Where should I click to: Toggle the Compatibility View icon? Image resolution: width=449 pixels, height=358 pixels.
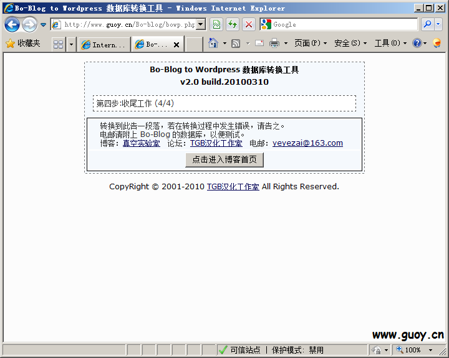pyautogui.click(x=217, y=24)
